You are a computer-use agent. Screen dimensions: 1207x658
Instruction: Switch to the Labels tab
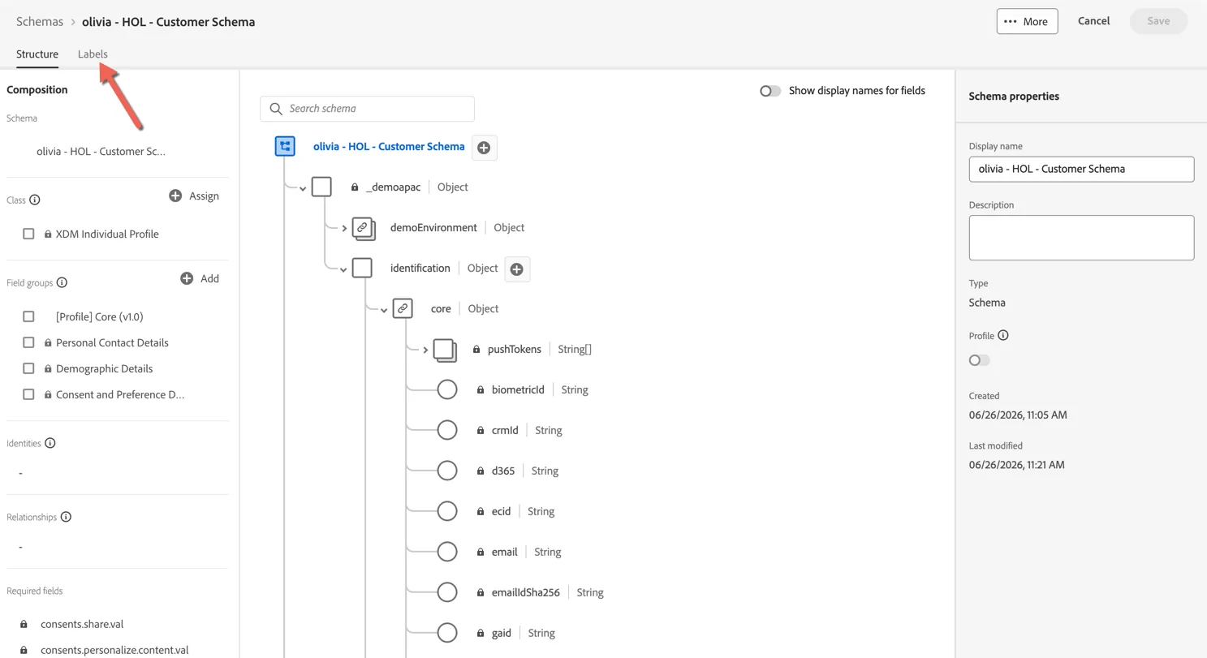93,54
